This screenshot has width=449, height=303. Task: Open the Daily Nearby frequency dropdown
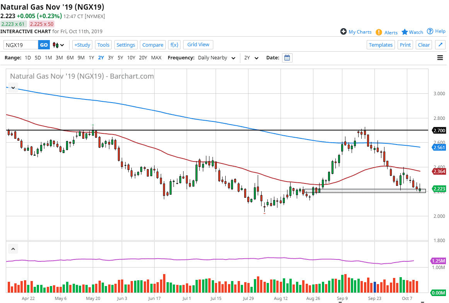point(216,58)
